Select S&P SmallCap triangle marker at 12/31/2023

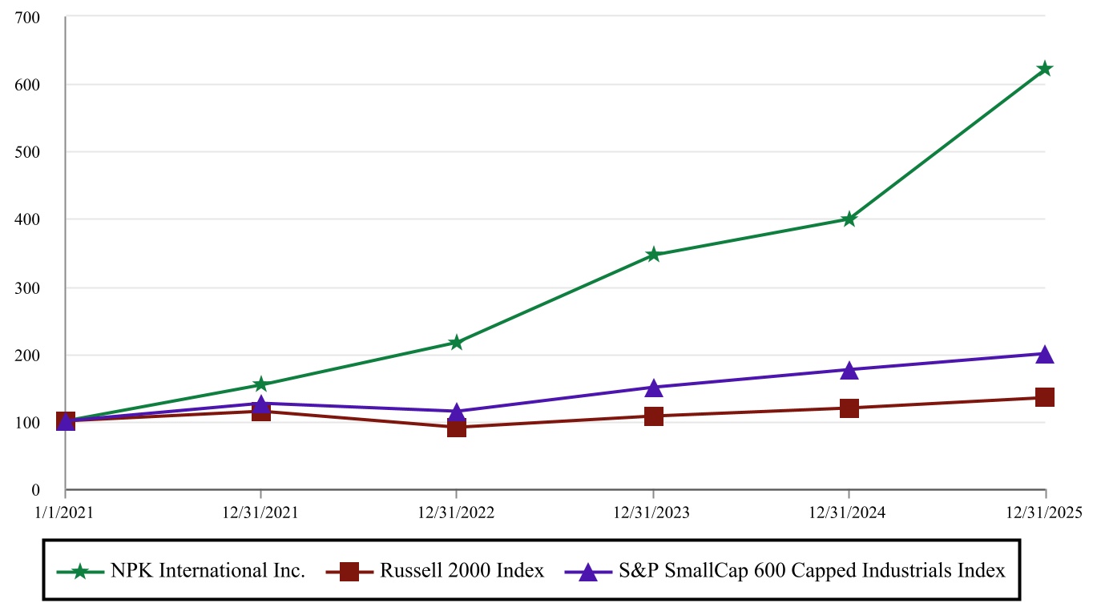click(653, 388)
